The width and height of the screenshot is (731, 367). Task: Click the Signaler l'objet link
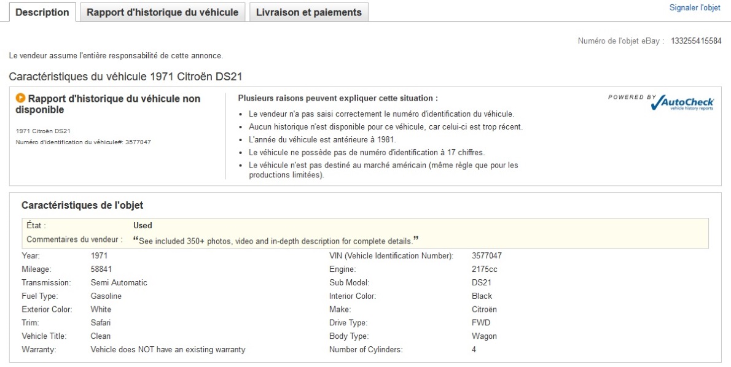[x=695, y=8]
